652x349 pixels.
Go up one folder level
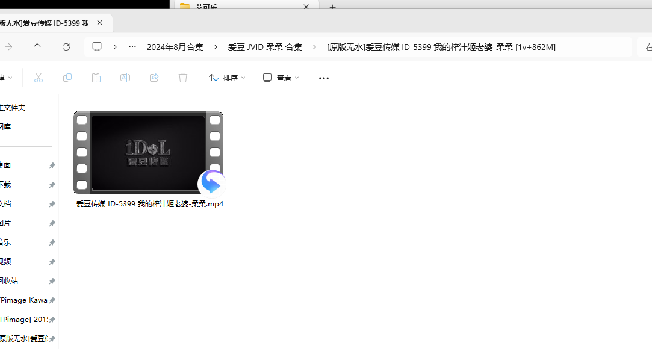[37, 47]
